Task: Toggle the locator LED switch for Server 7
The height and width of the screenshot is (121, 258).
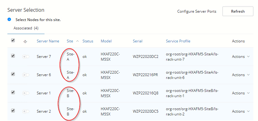Action: 26,57
